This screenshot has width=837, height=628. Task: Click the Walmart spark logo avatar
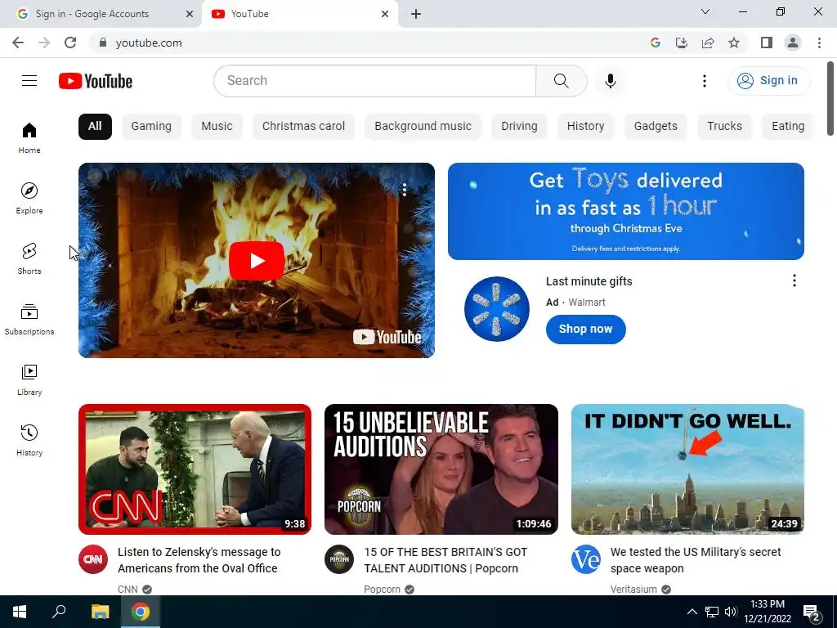(496, 308)
